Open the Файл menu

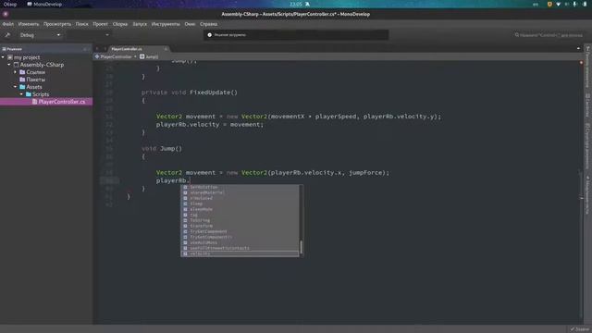(8, 24)
